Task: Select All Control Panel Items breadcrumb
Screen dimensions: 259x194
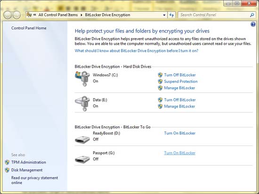Action: 58,15
